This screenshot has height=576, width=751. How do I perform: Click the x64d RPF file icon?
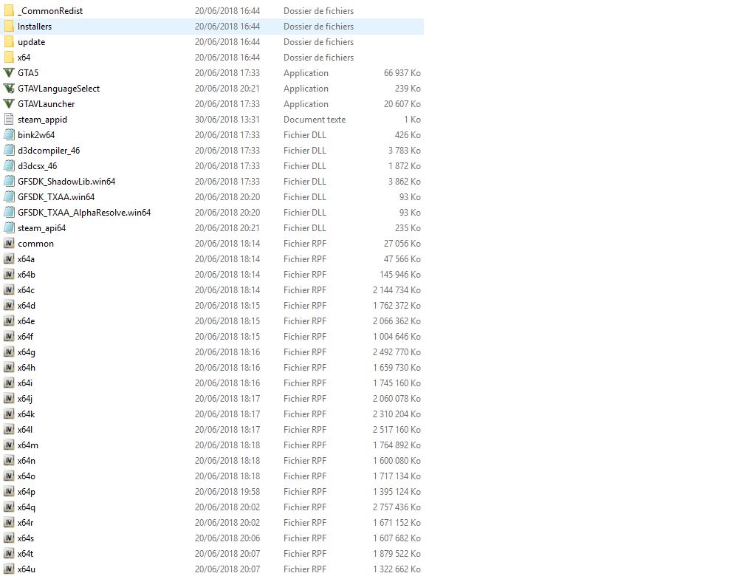pyautogui.click(x=9, y=306)
